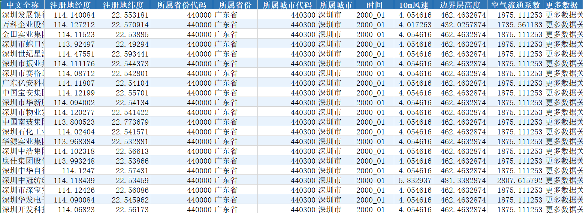Image resolution: width=583 pixels, height=213 pixels.
Task: Select 广东省 in the 中国南玻集 row
Action: tap(235, 122)
